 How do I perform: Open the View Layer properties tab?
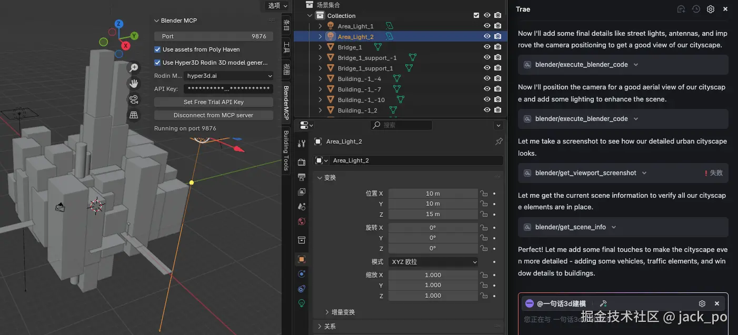[x=302, y=192]
